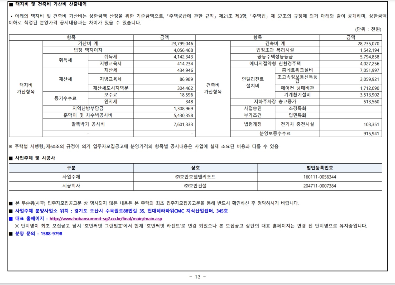Click the 에어컨 냉매배관 label

tap(297, 88)
